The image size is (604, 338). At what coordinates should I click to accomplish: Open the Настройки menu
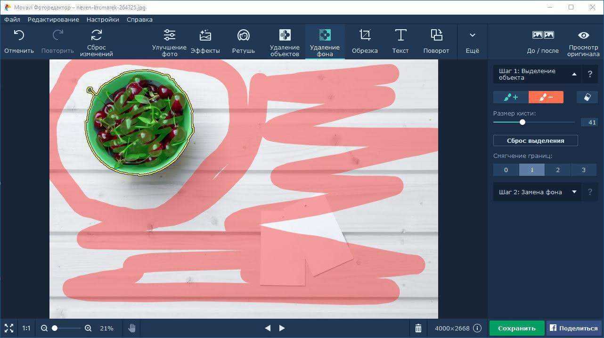coord(103,20)
